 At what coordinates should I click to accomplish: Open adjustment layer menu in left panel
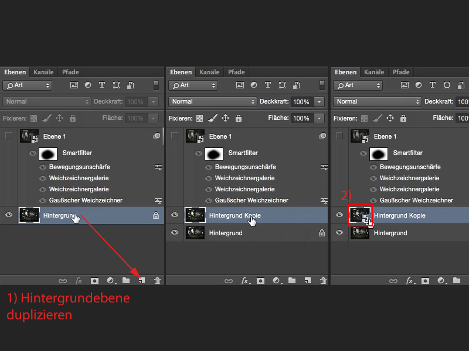[x=111, y=281]
